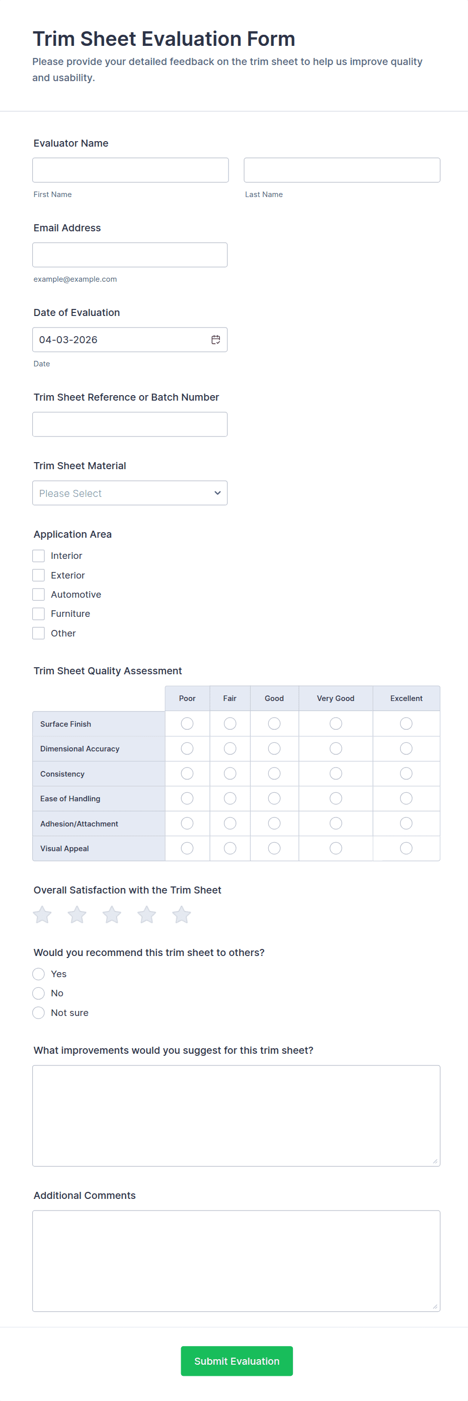468x1401 pixels.
Task: Click the Additional Comments text area
Action: point(236,1261)
